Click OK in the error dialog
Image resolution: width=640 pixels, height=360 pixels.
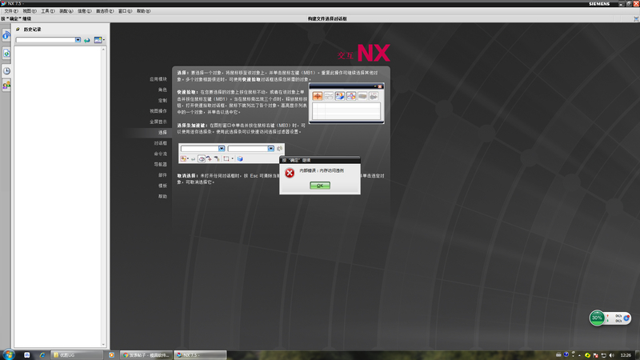319,186
